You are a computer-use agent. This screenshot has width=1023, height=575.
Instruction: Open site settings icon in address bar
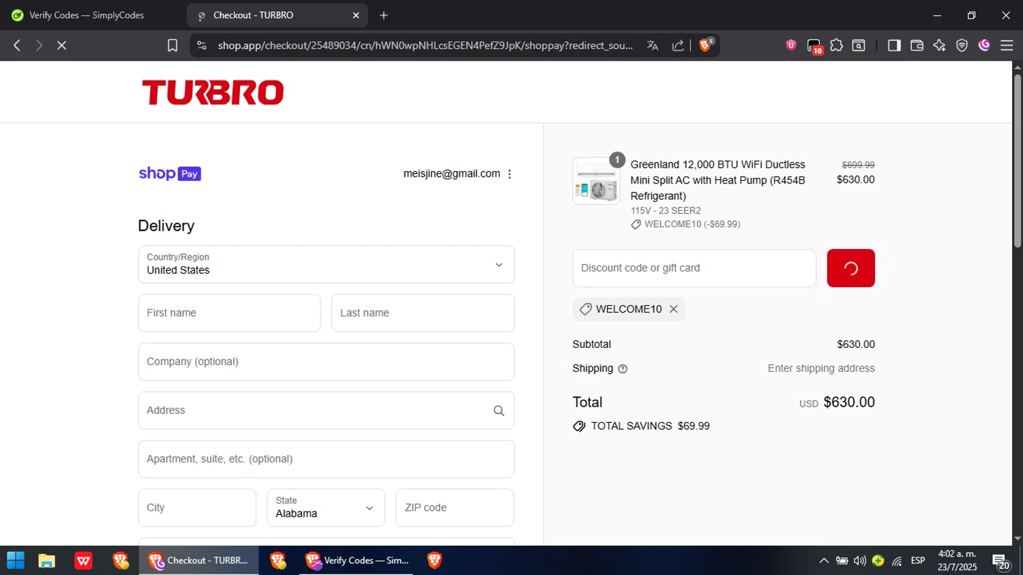coord(201,45)
